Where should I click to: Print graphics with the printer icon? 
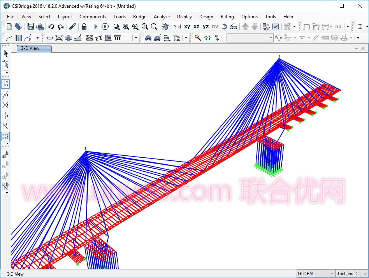(40, 26)
